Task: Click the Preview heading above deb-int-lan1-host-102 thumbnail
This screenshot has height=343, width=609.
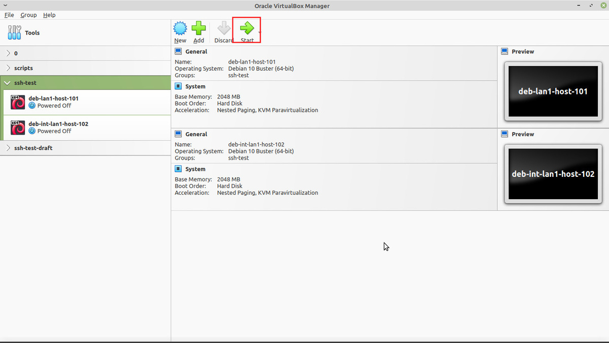Action: 523,134
